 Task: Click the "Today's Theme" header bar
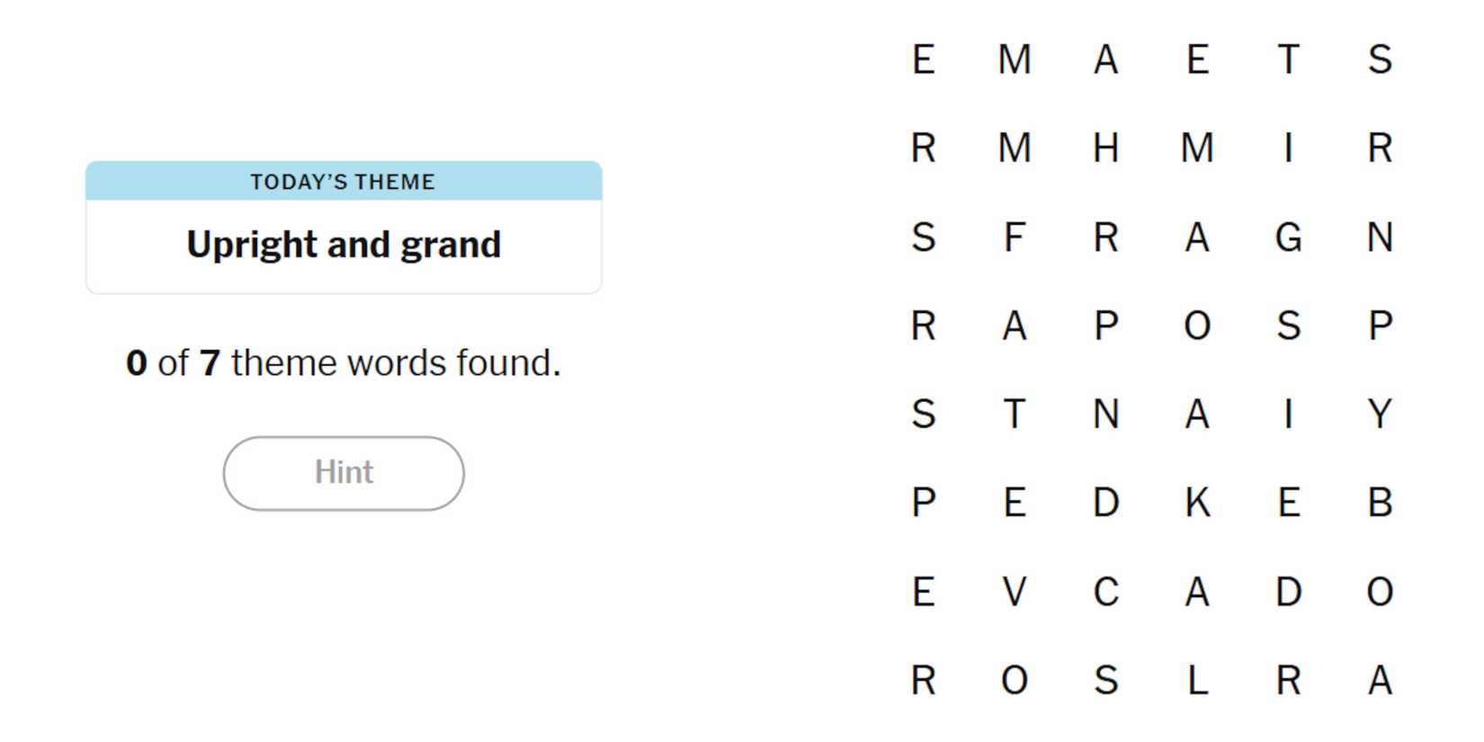[344, 182]
